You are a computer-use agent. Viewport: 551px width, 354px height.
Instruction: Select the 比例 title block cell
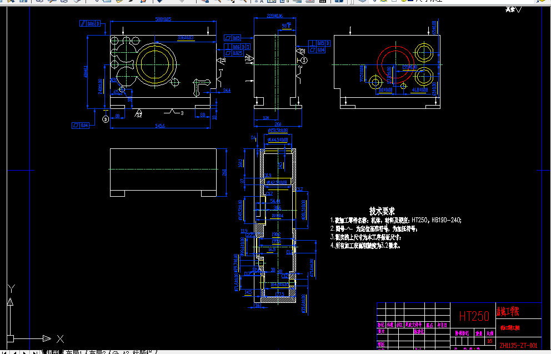click(490, 333)
